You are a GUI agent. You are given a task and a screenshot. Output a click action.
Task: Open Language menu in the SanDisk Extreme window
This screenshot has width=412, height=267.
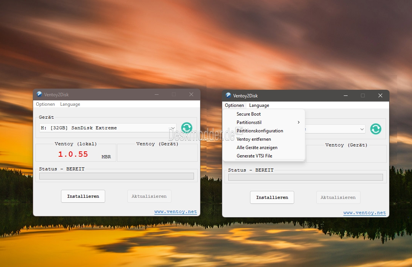[70, 104]
